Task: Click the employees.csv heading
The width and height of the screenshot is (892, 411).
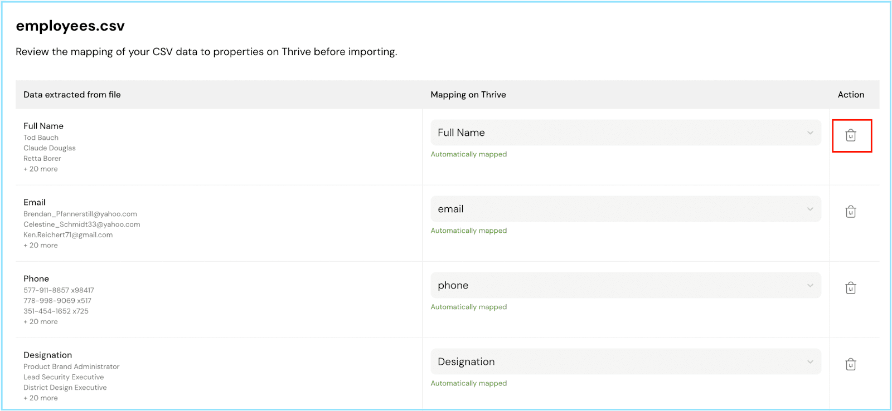Action: click(x=70, y=26)
